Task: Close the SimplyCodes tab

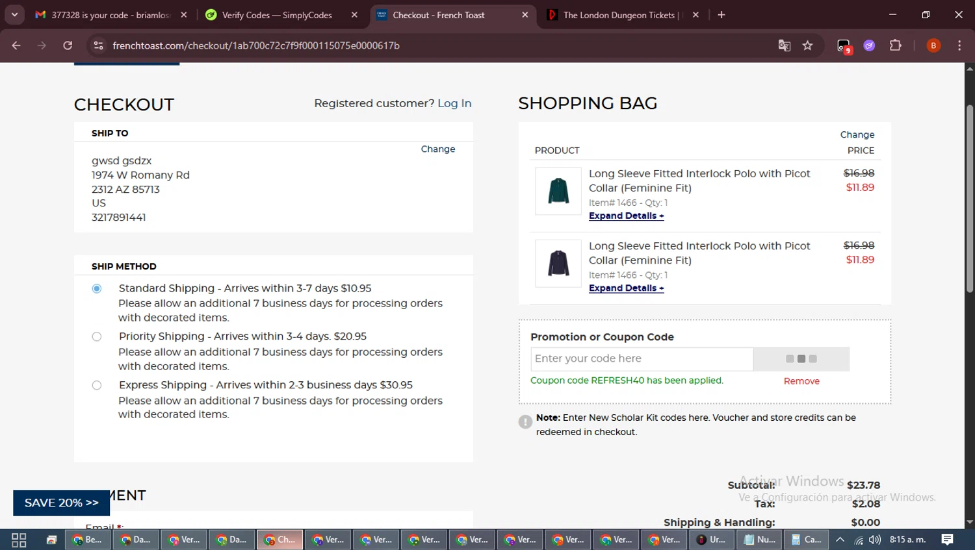Action: (354, 15)
